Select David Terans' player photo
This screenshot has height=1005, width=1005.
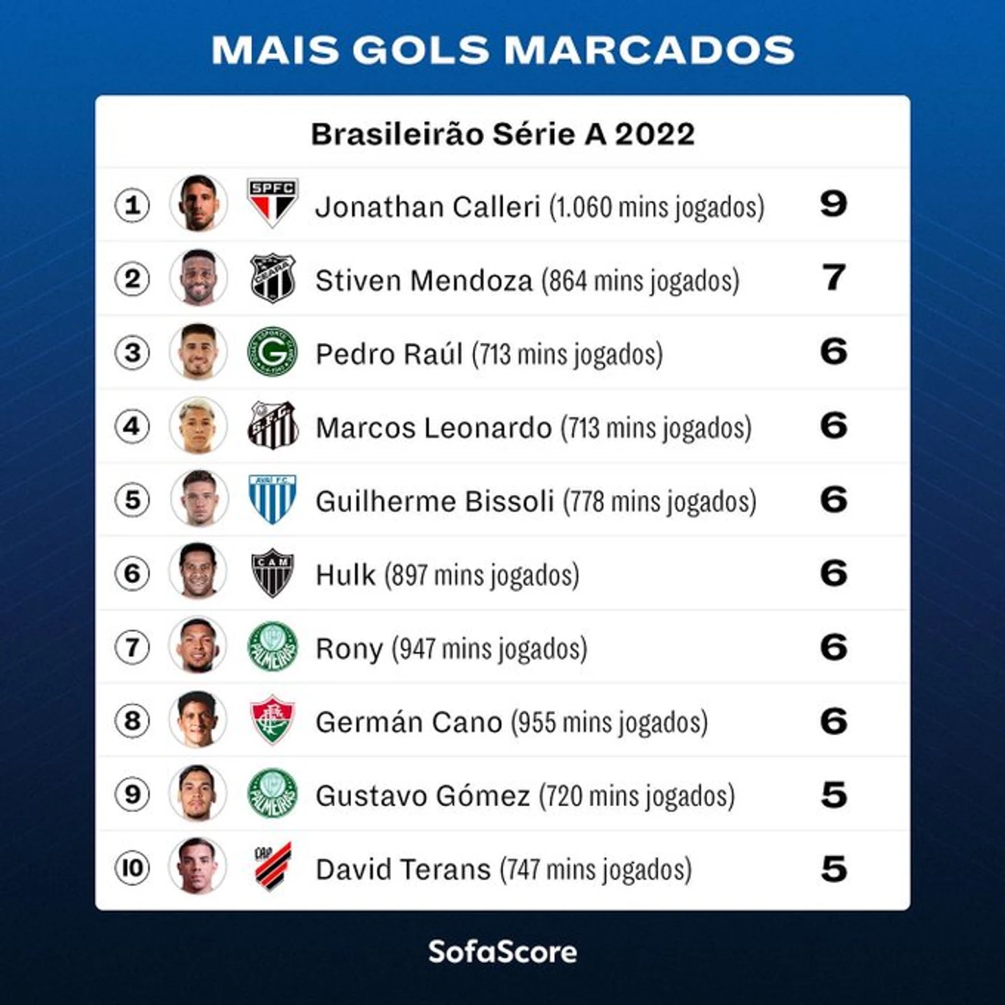click(x=198, y=867)
